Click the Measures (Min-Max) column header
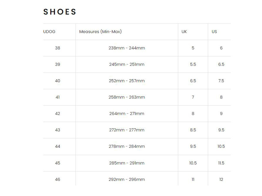262x196 pixels. [x=100, y=32]
